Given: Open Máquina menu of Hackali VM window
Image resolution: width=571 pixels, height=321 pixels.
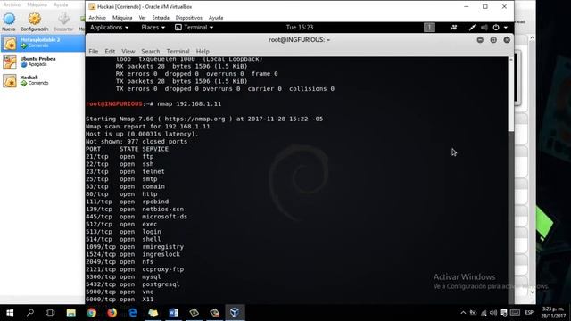Looking at the screenshot, I should pyautogui.click(x=122, y=18).
